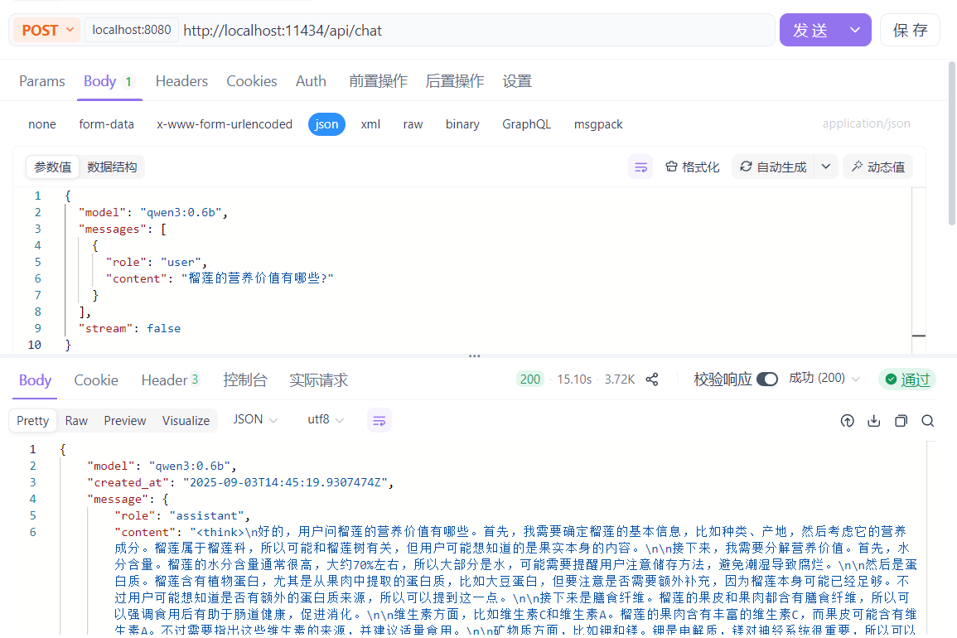Select the GraphQL body type
Screen dimensions: 957x638
[x=526, y=124]
